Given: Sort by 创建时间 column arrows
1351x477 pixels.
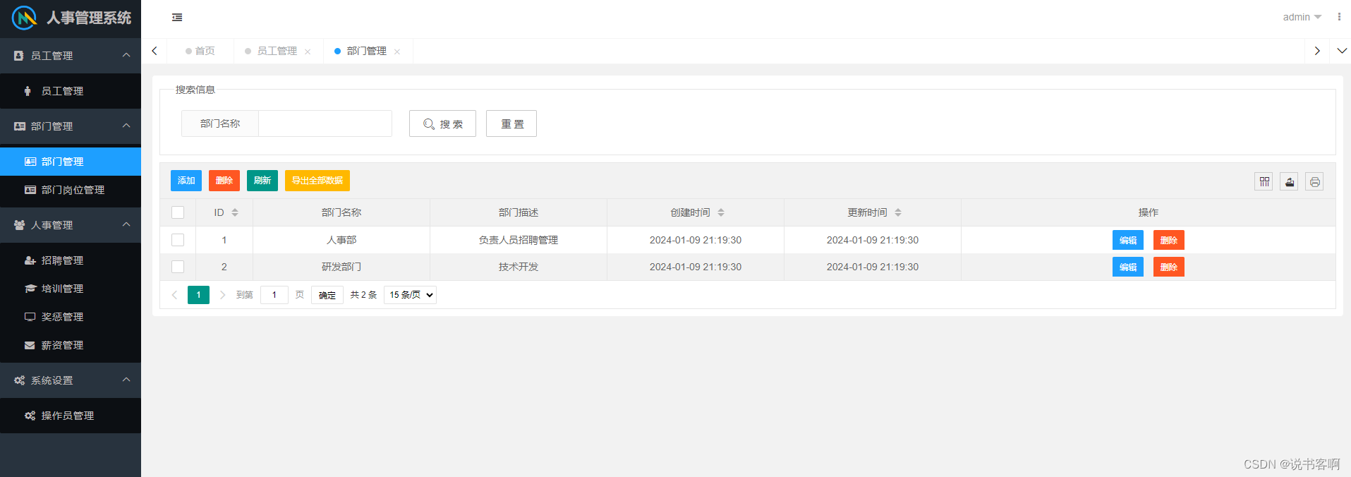Looking at the screenshot, I should pyautogui.click(x=721, y=212).
